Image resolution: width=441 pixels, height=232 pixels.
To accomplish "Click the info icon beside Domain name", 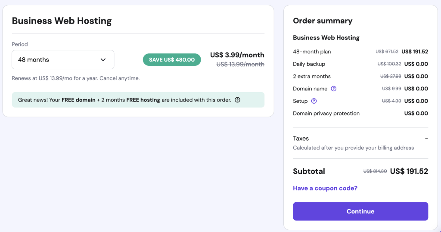I will tap(333, 89).
